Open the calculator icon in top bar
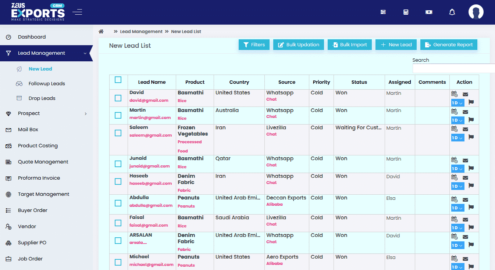The height and width of the screenshot is (270, 495). pos(406,12)
